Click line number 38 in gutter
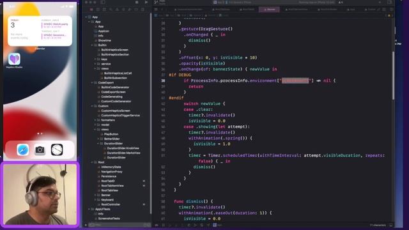 163,81
